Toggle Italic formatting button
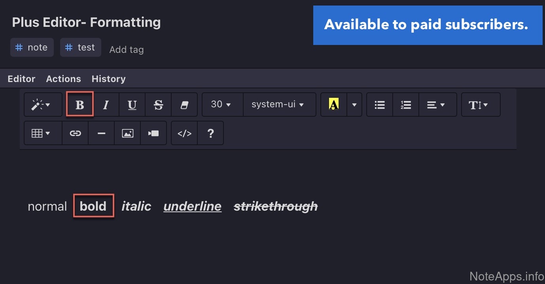This screenshot has width=545, height=284. click(x=106, y=105)
